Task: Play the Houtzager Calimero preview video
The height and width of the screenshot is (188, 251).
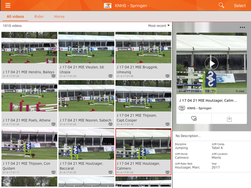Action: (211, 64)
